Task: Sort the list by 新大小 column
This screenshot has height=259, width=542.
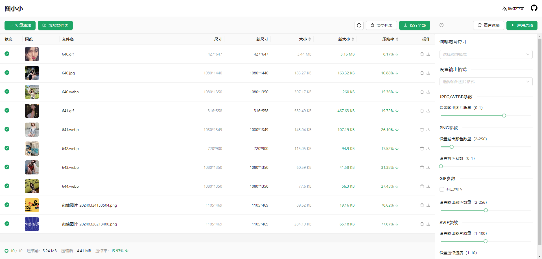Action: pos(346,39)
